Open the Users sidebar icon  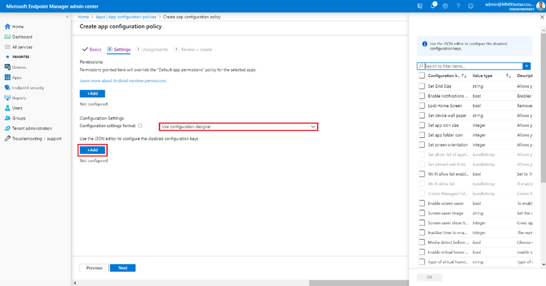point(7,108)
